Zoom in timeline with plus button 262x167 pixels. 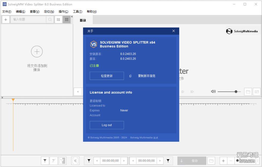[223, 161]
